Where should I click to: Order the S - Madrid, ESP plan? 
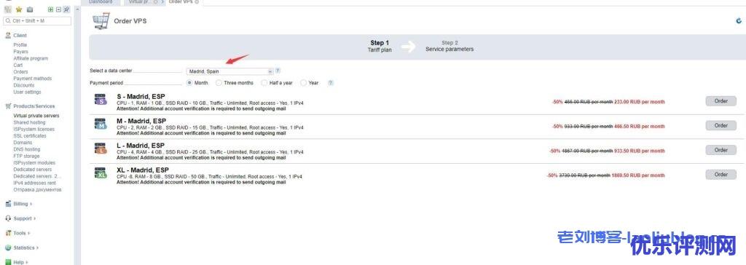coord(721,101)
